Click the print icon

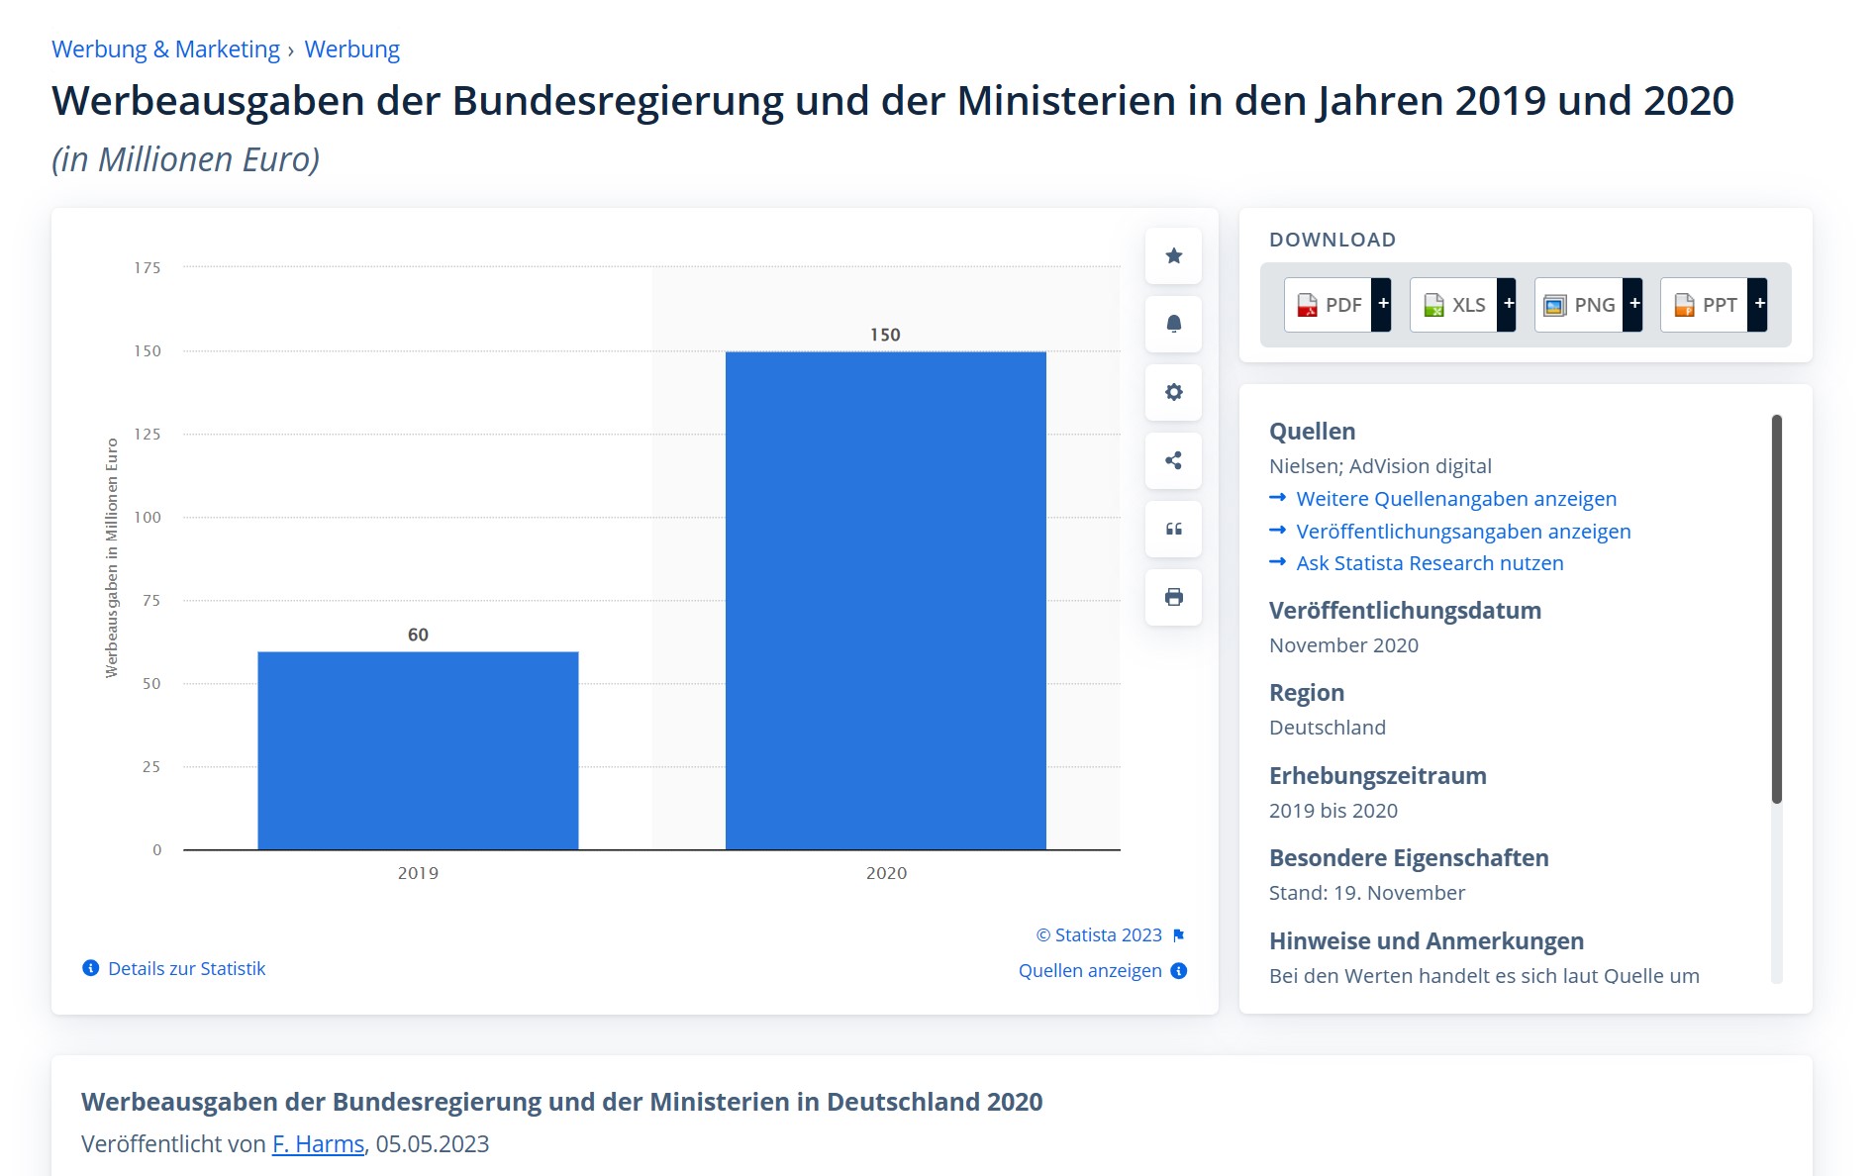coord(1173,598)
